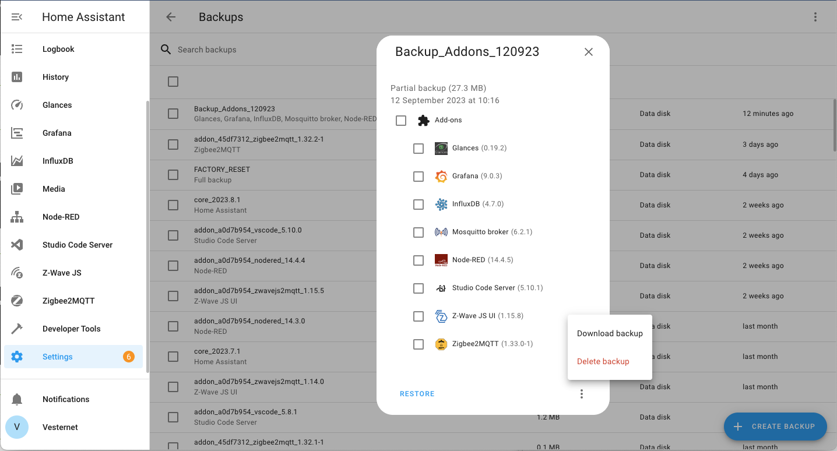Viewport: 837px width, 451px height.
Task: Click the Grafana add-on logo in dialog
Action: point(441,177)
